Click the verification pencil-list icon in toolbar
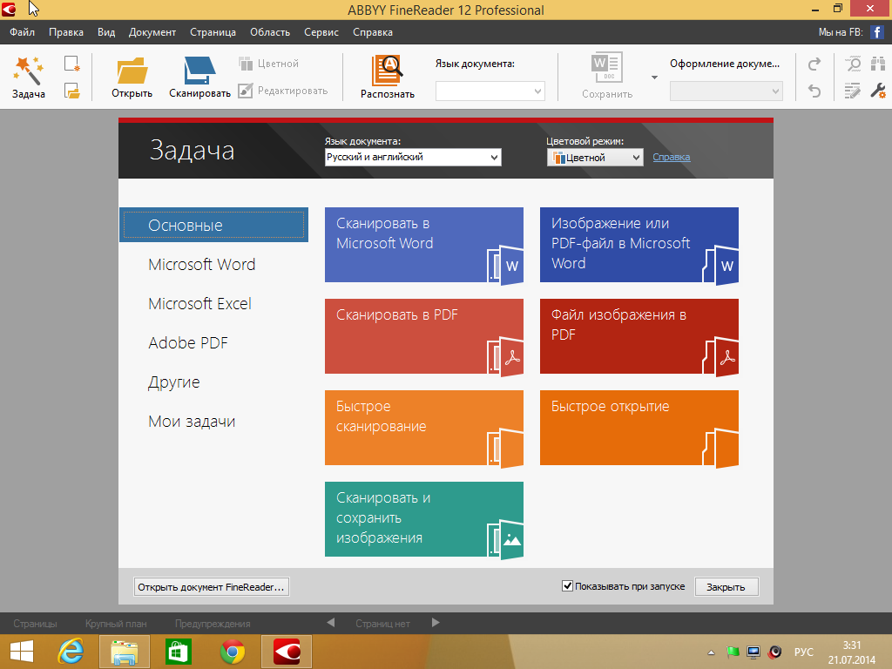The height and width of the screenshot is (669, 892). click(x=853, y=91)
